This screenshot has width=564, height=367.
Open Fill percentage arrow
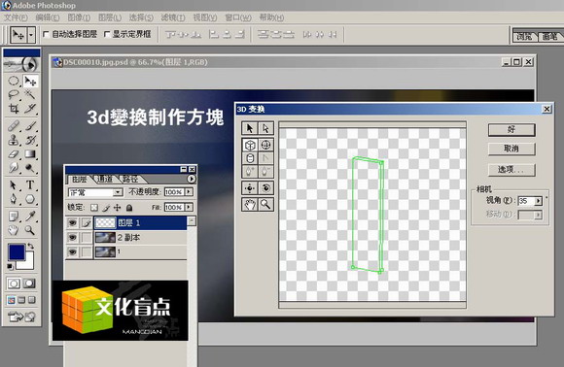click(189, 207)
